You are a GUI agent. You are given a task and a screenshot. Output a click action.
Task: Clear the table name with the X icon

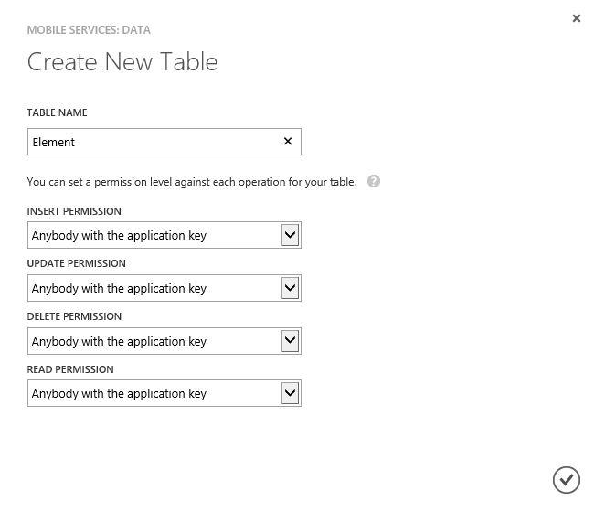[288, 142]
